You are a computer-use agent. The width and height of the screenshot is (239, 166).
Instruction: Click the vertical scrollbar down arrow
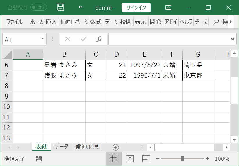coord(234,140)
